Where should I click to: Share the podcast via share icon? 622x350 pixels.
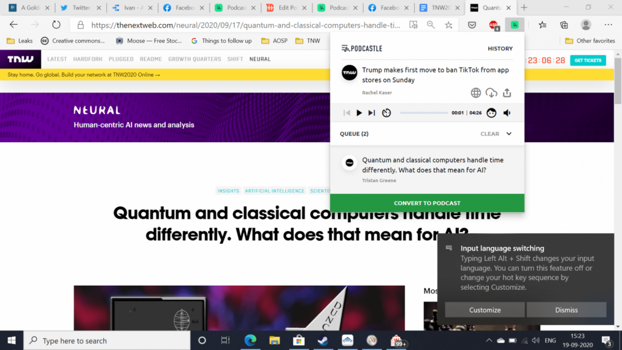(507, 93)
